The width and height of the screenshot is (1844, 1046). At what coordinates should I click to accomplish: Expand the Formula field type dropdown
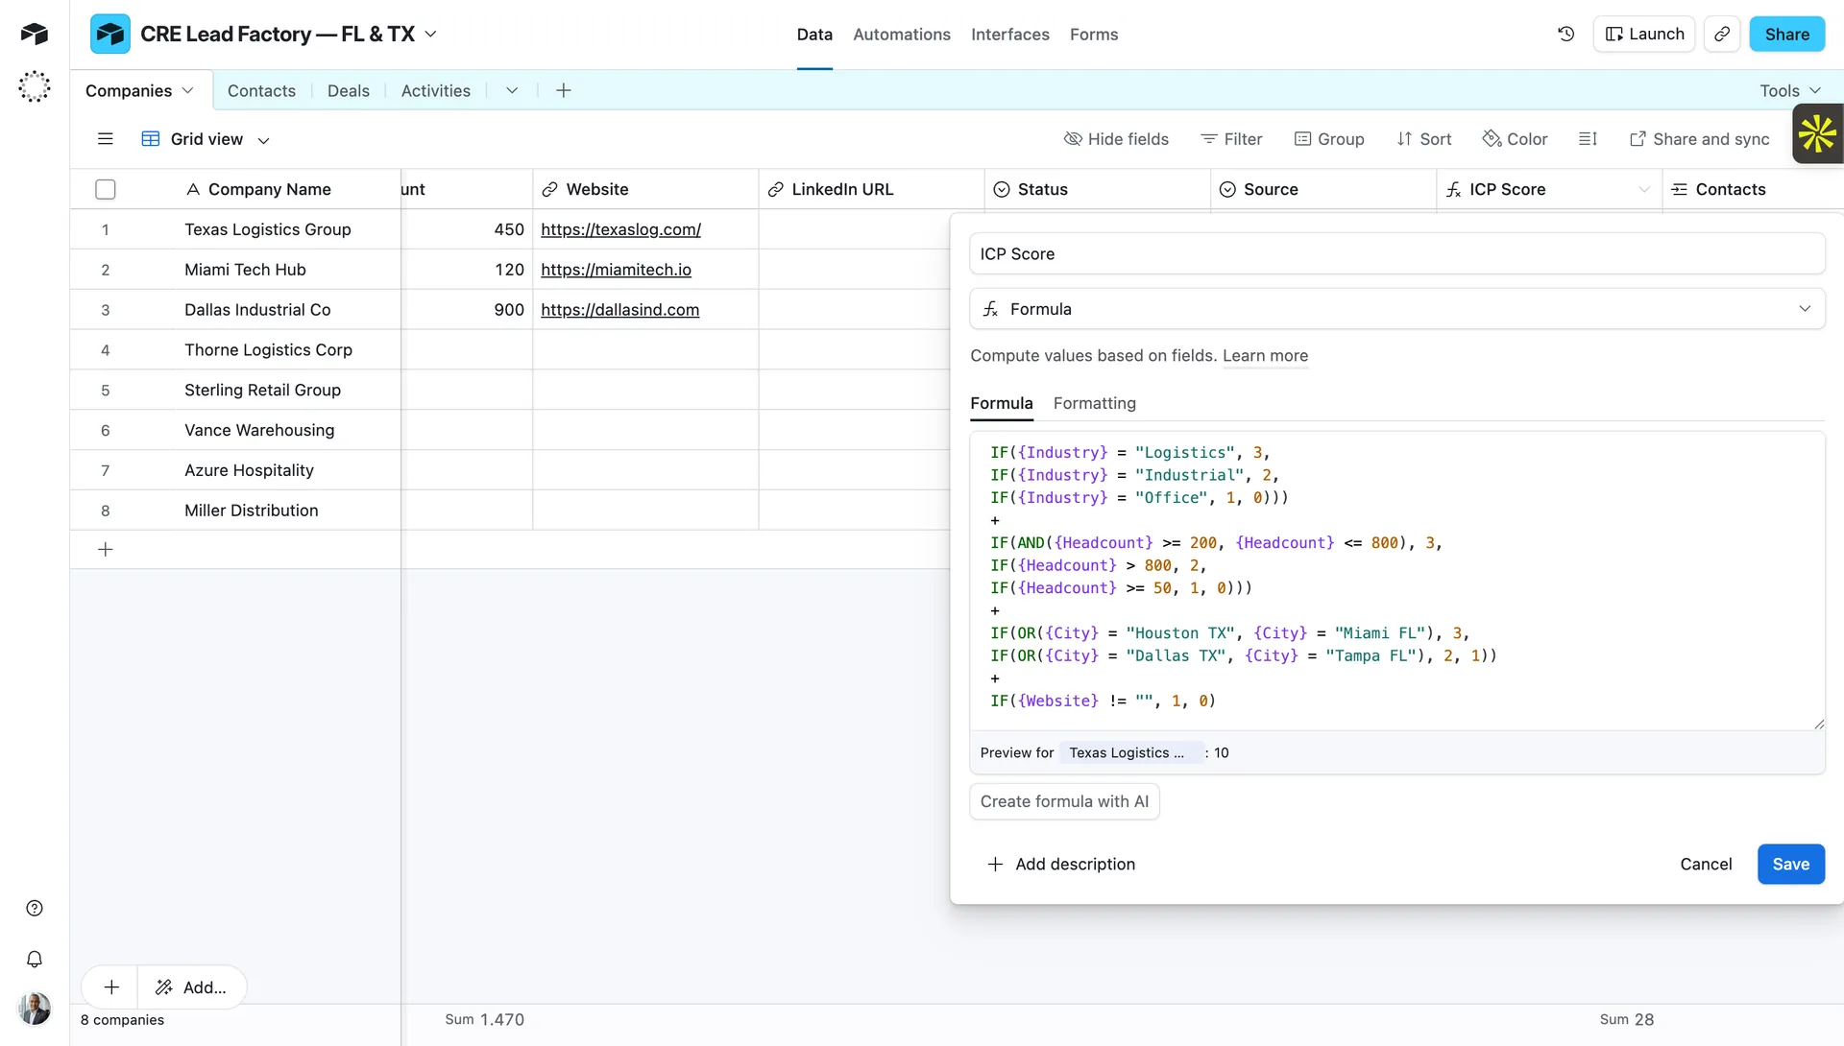(x=1804, y=309)
